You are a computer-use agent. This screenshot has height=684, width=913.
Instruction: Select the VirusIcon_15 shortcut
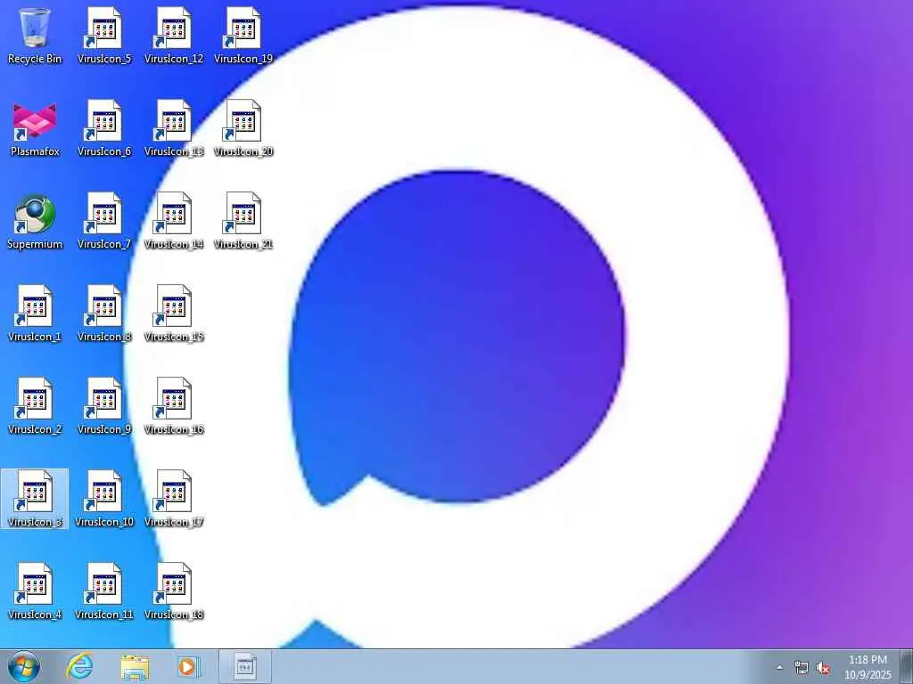174,314
